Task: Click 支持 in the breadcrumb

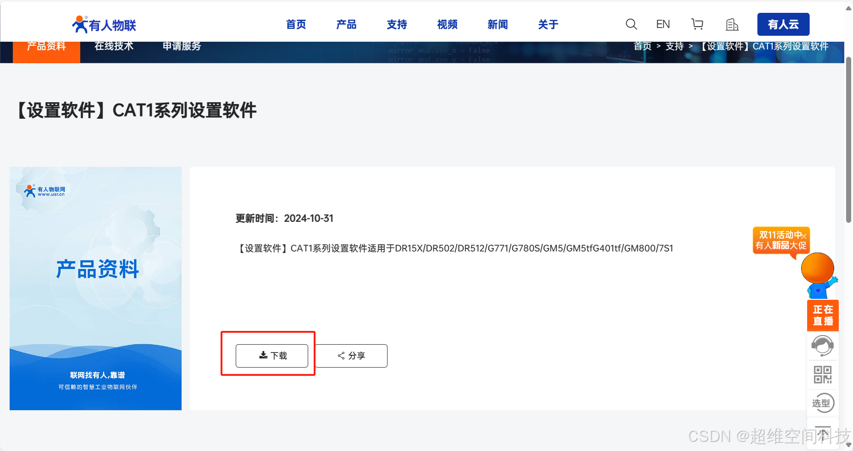Action: [675, 46]
